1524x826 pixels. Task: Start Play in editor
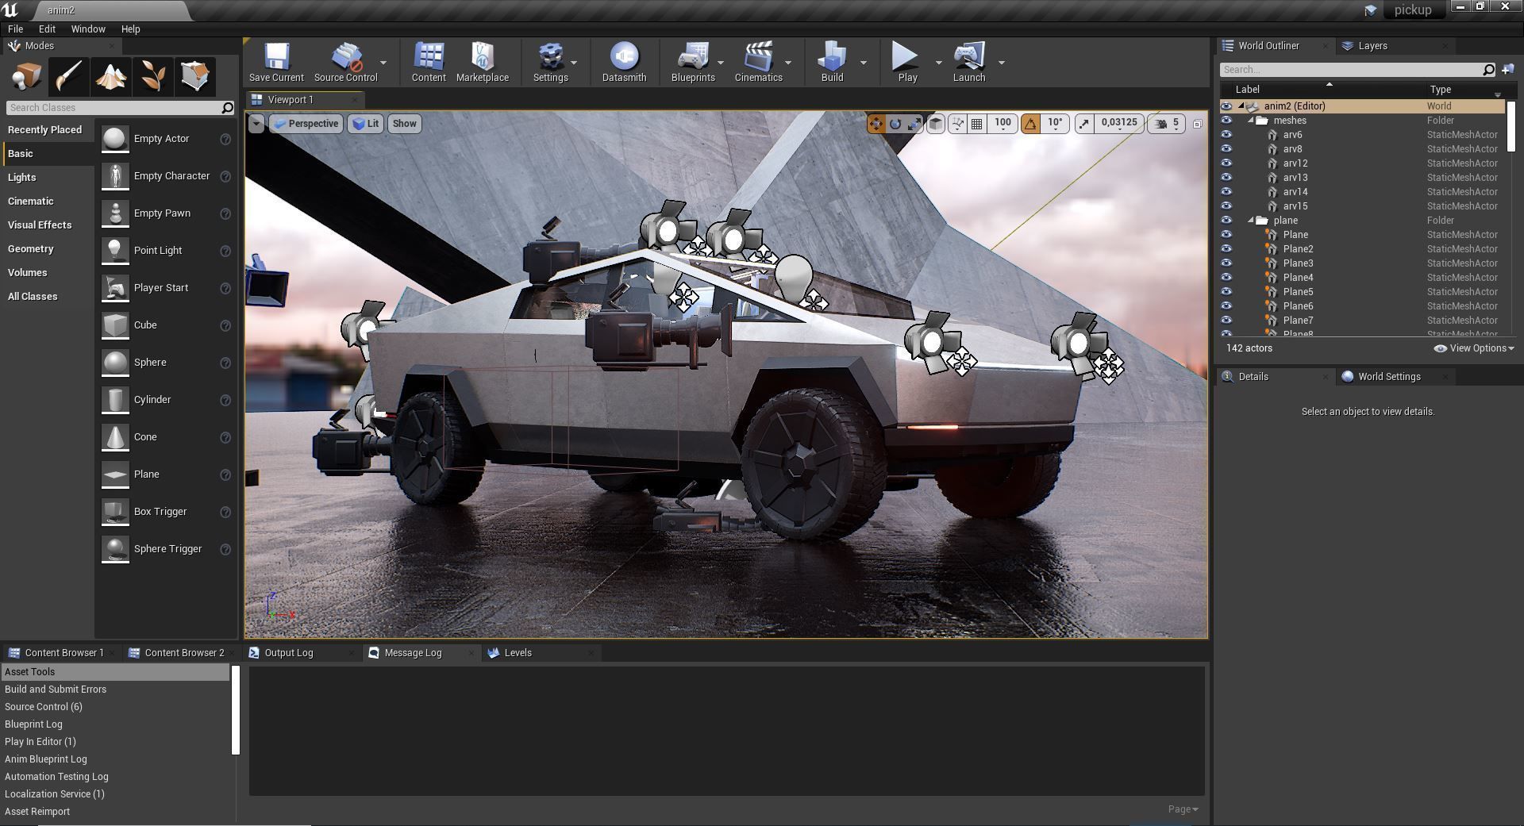(907, 62)
